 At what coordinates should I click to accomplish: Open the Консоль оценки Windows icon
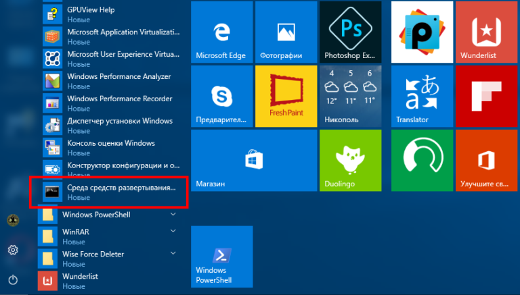tap(52, 147)
